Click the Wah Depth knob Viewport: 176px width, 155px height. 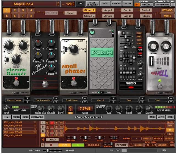click(x=92, y=32)
